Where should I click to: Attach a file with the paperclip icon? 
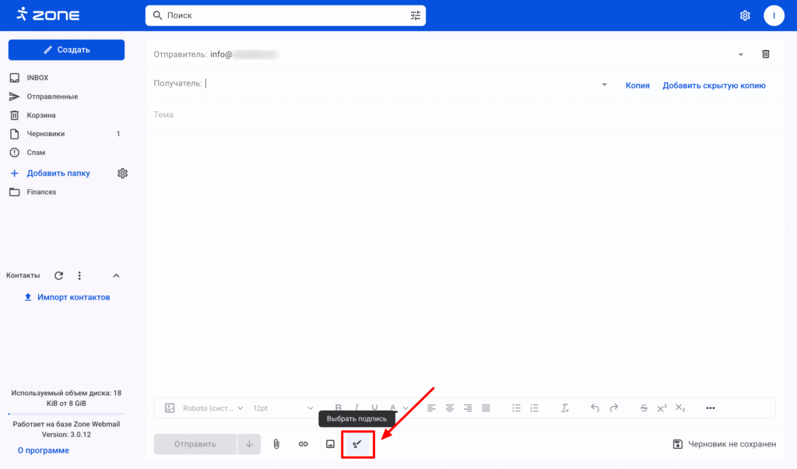click(276, 444)
